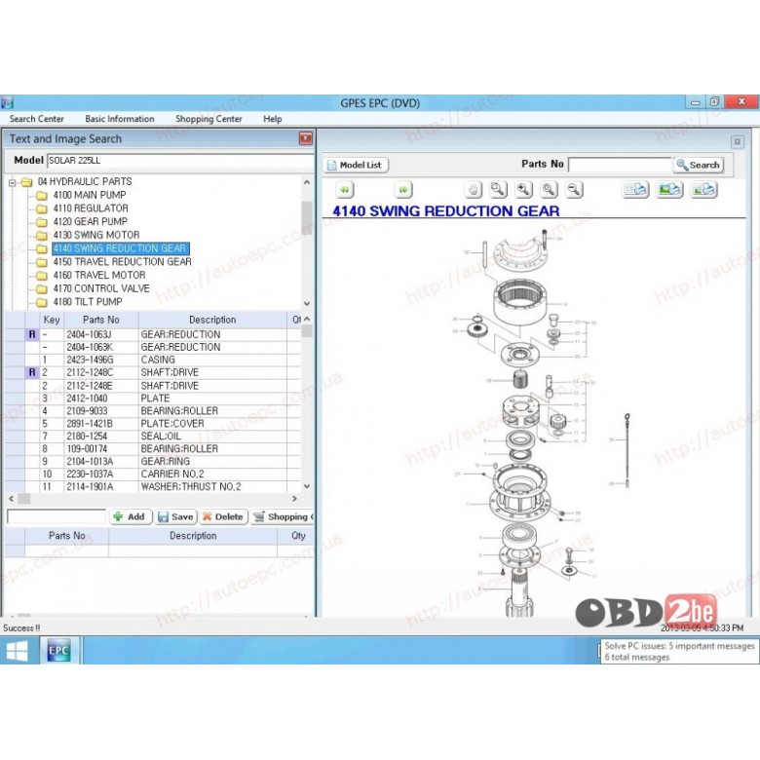Print diagram image icon
Viewport: 760px width, 760px height.
click(669, 190)
